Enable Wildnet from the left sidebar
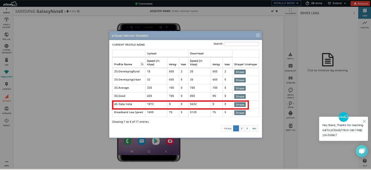 pyautogui.click(x=7, y=23)
